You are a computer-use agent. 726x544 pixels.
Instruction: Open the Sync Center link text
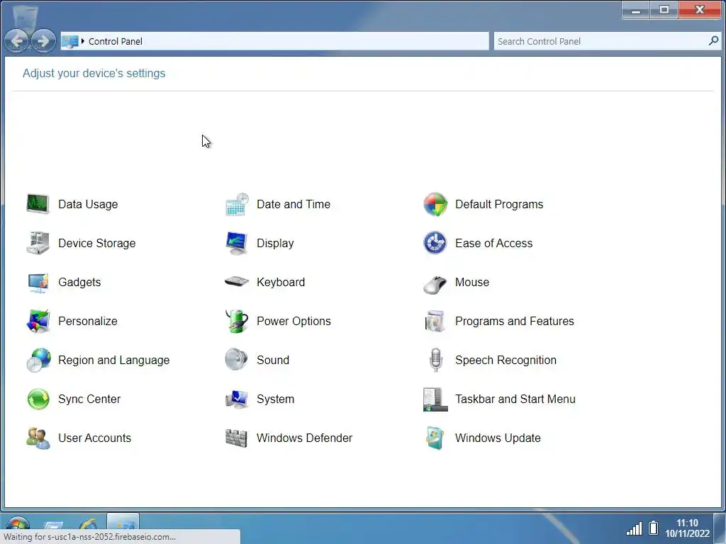pos(89,399)
